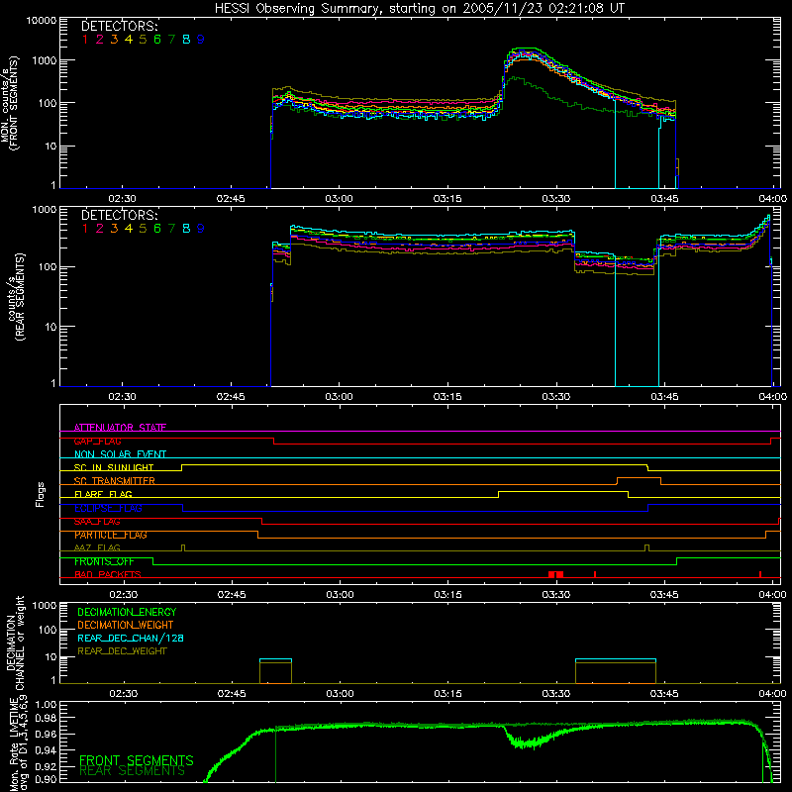Click the FRONTS_OFF flag label
Viewport: 792px width, 792px height.
click(x=104, y=561)
